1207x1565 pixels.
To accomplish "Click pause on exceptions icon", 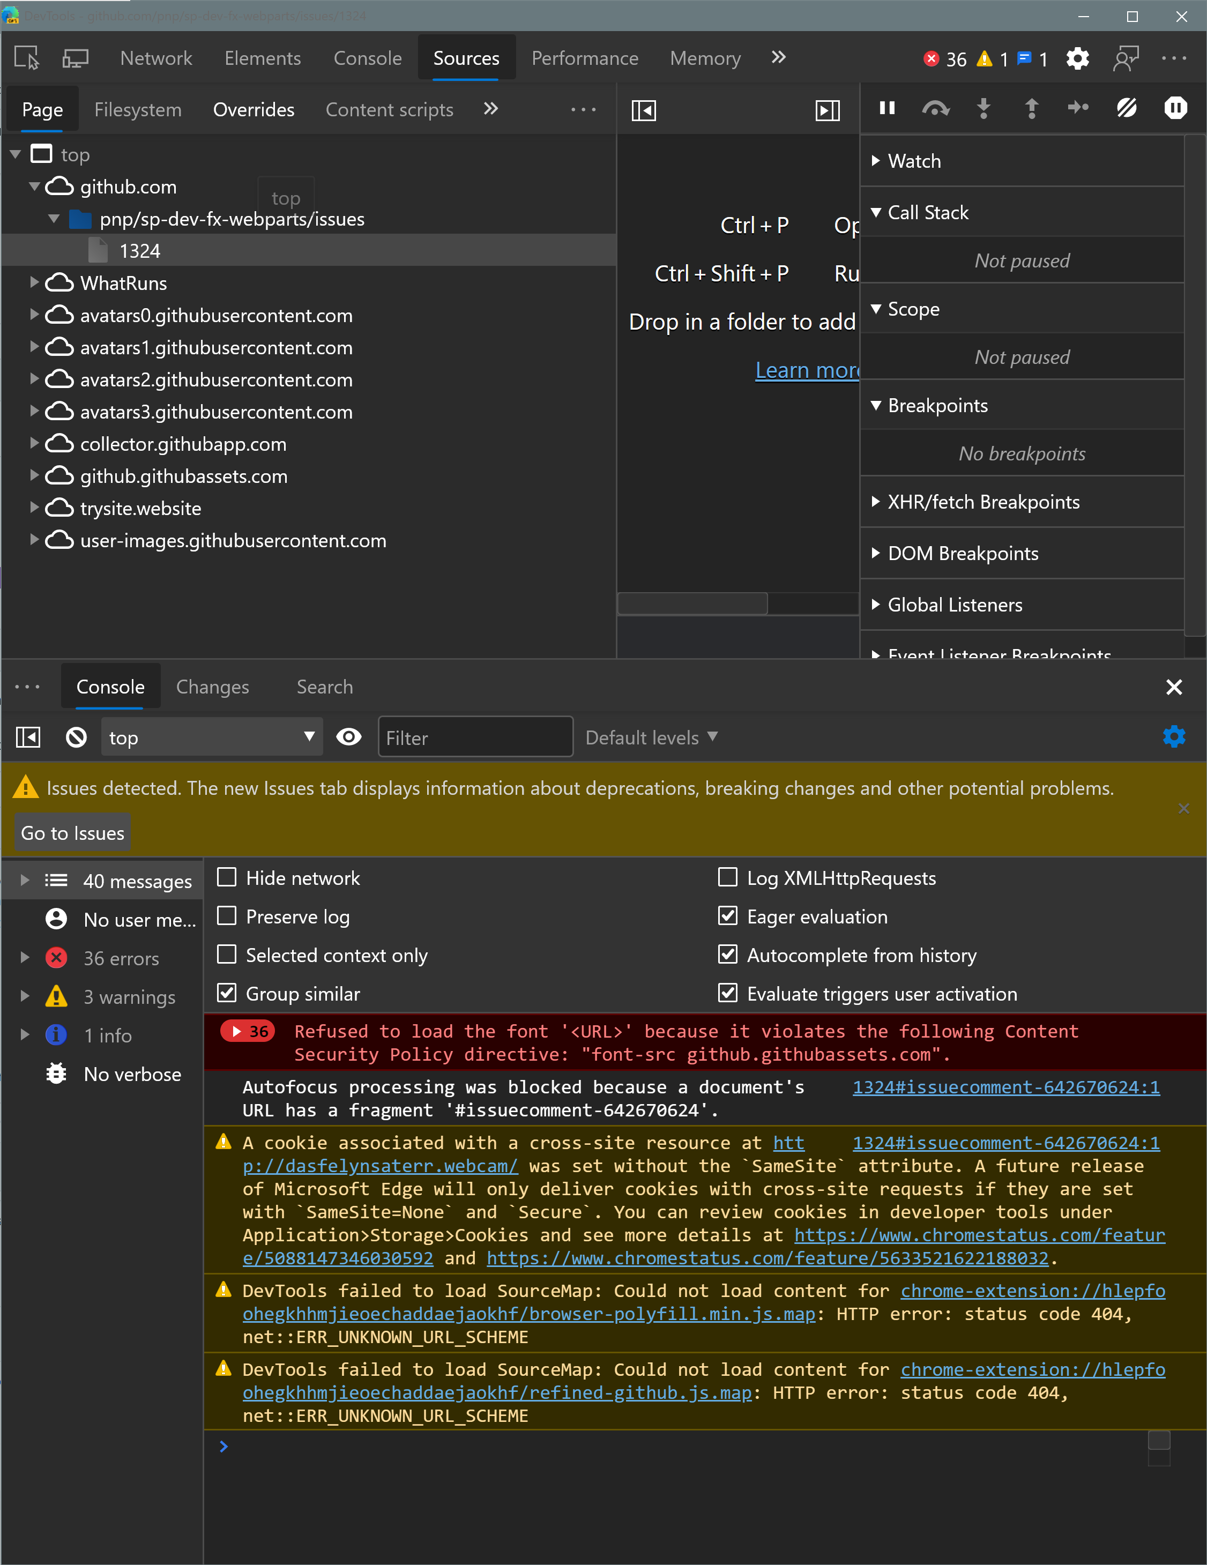I will [x=1175, y=108].
